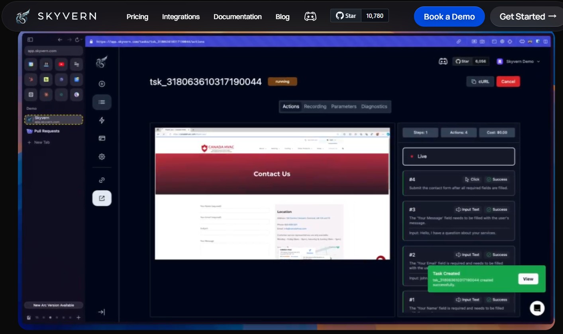Copy the cURL command

(x=480, y=82)
